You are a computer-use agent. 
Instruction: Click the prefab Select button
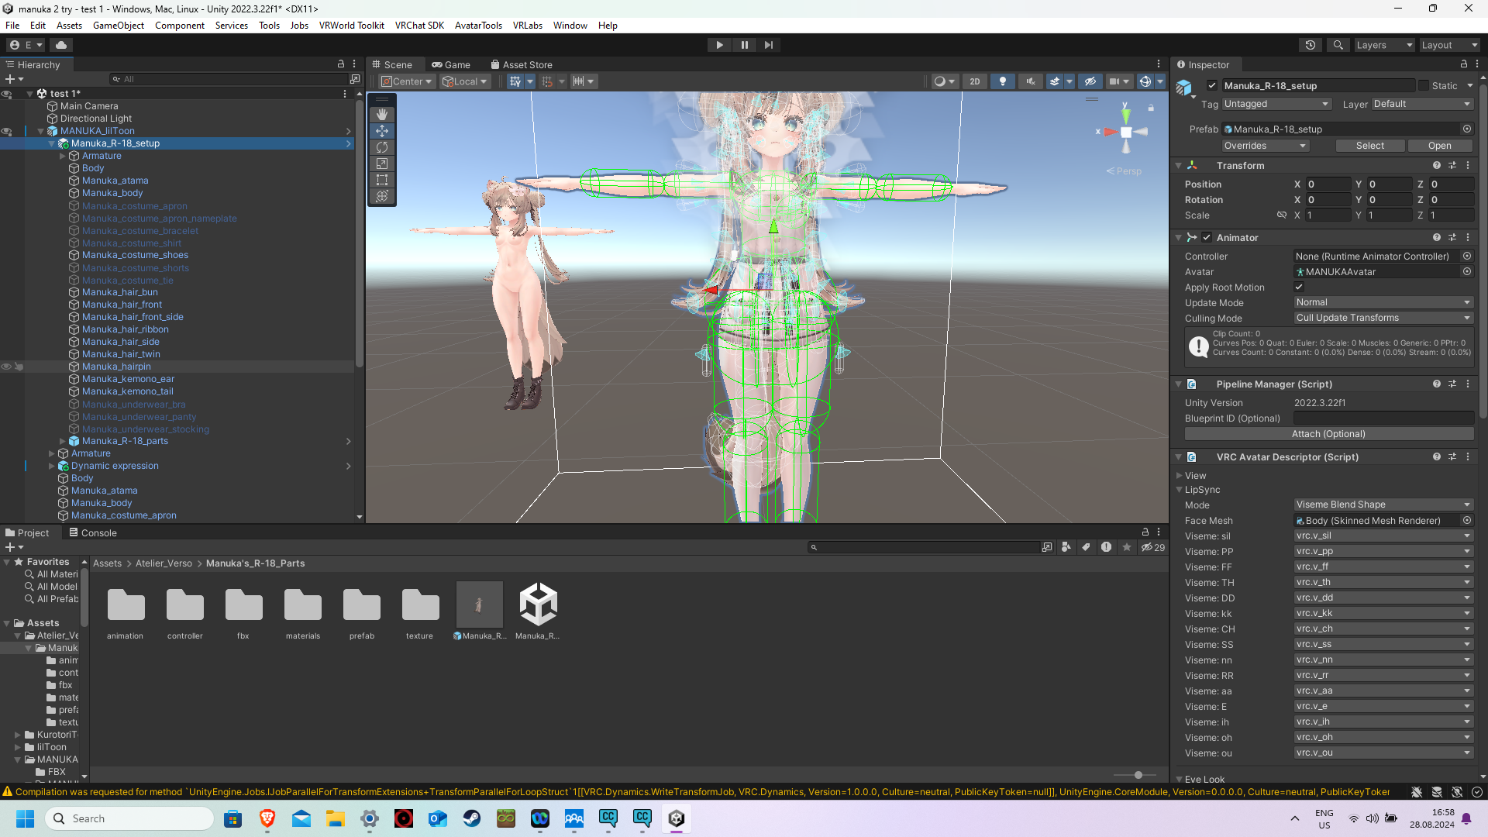(x=1369, y=146)
